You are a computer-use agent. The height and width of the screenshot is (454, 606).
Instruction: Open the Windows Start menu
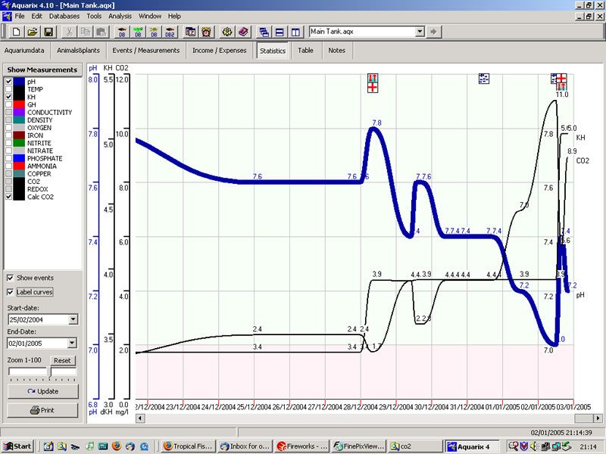coord(17,446)
